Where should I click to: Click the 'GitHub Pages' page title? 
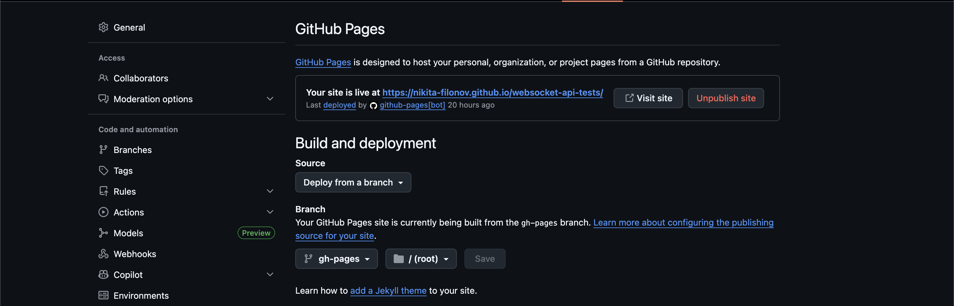coord(340,29)
